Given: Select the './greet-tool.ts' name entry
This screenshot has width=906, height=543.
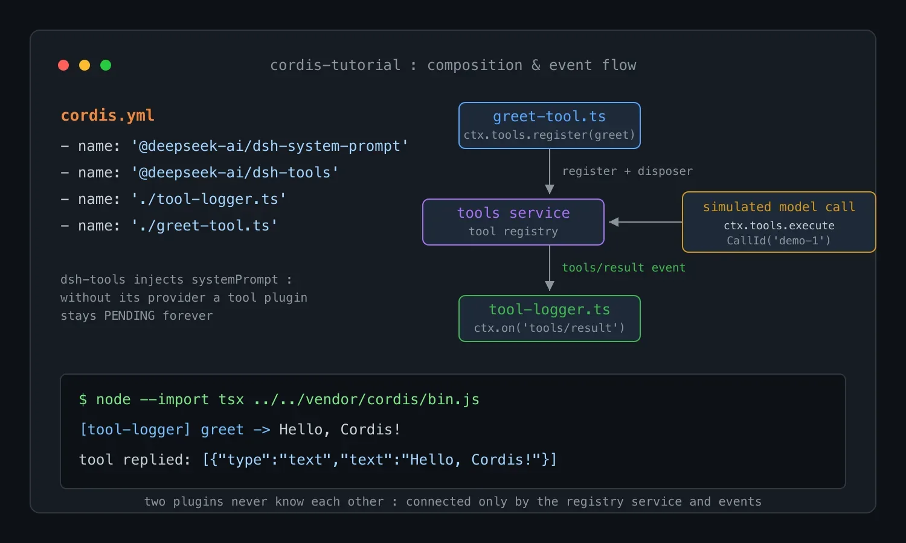Looking at the screenshot, I should (x=169, y=226).
